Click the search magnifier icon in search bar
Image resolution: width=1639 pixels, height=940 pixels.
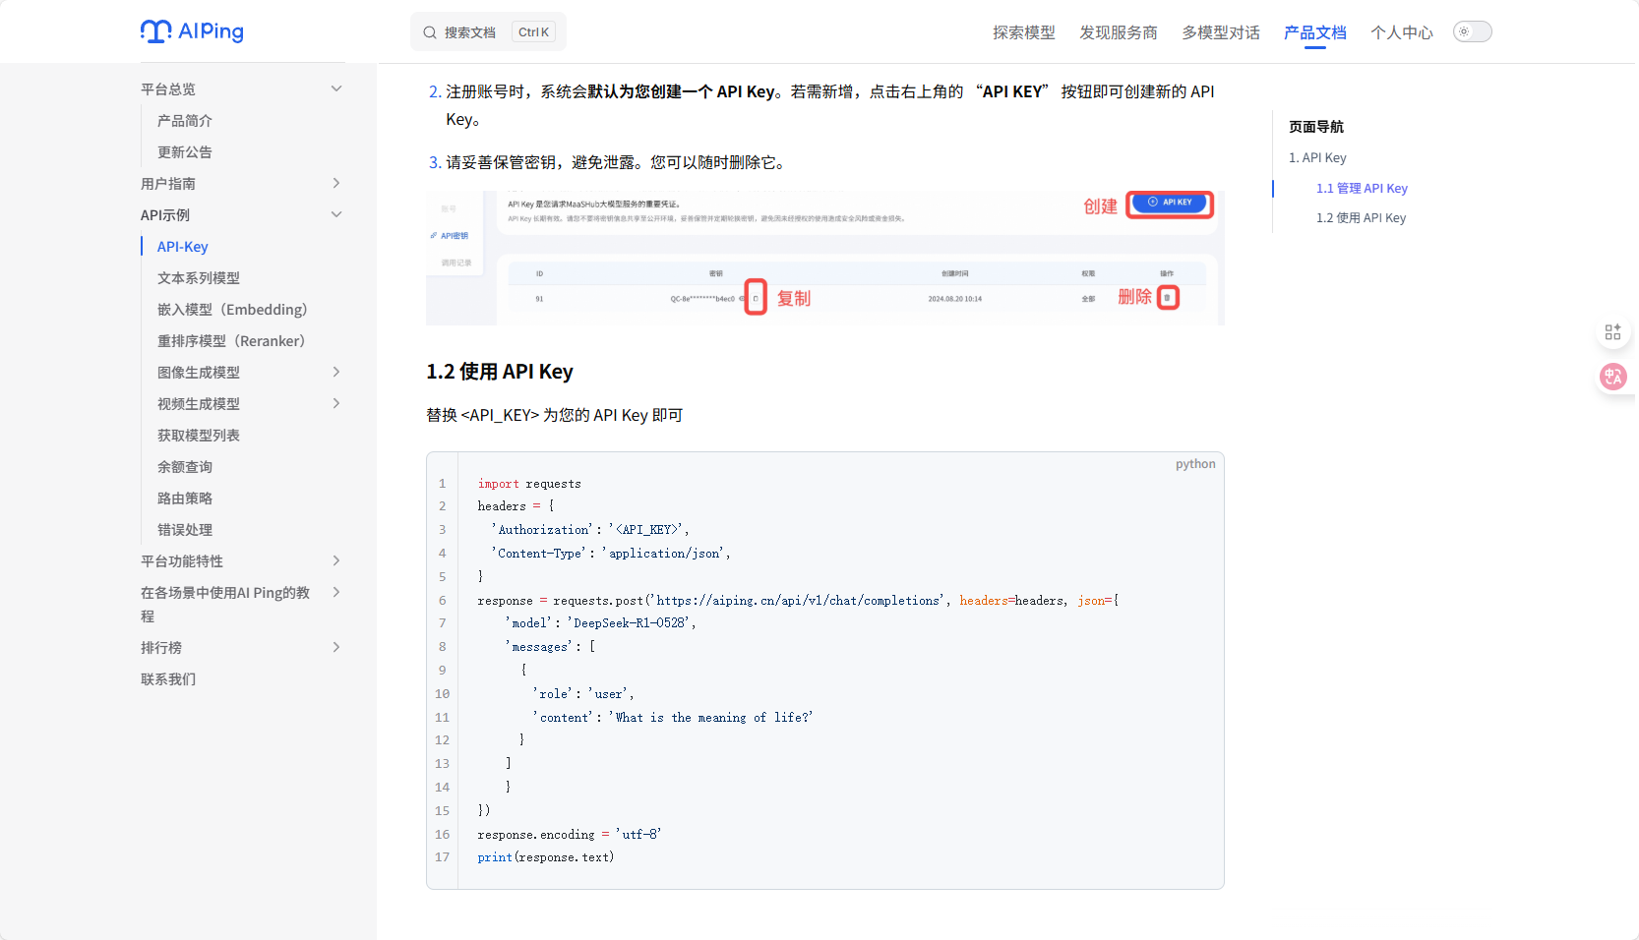click(x=429, y=31)
